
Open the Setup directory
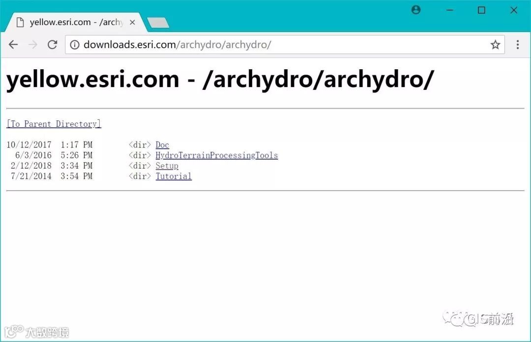pyautogui.click(x=167, y=166)
